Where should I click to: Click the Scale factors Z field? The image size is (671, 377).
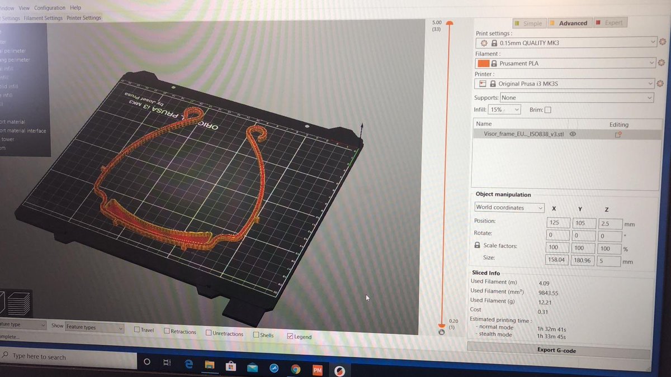point(609,249)
